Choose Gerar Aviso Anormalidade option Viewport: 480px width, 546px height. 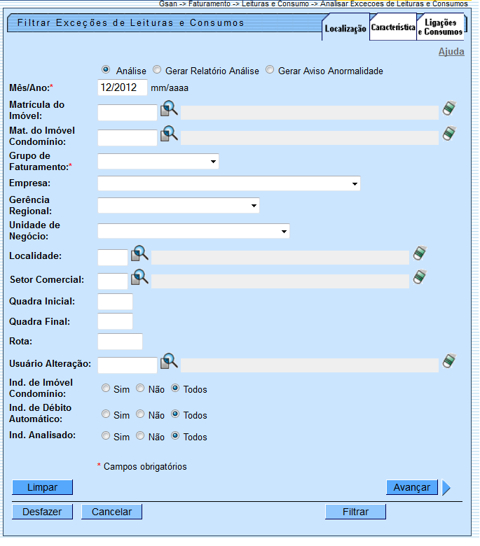pos(270,69)
